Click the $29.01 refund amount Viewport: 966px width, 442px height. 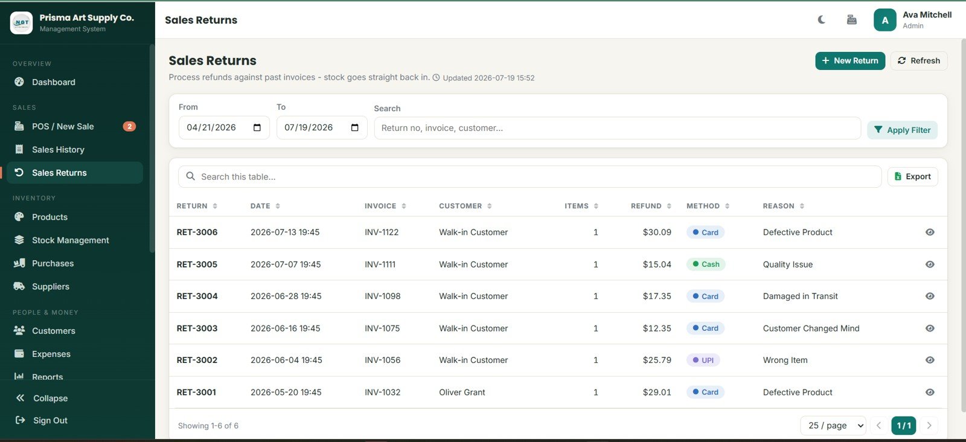[x=657, y=392]
